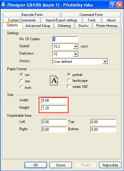This screenshot has height=171, width=124.
Task: Click the "Paper Format" group heading
Action: (x=17, y=69)
